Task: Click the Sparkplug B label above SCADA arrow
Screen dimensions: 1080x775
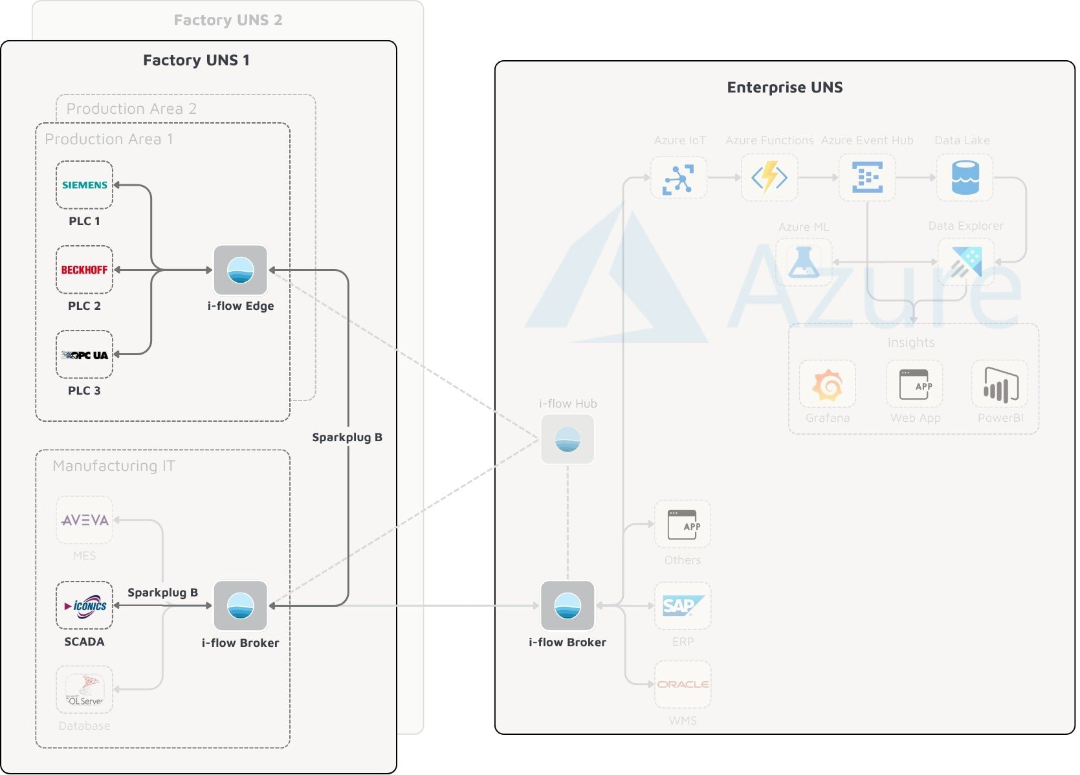Action: pos(162,593)
